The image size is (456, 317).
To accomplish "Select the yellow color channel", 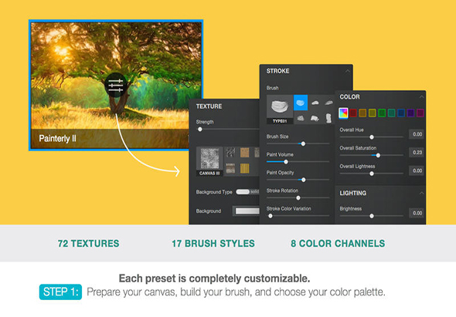I will coord(373,113).
